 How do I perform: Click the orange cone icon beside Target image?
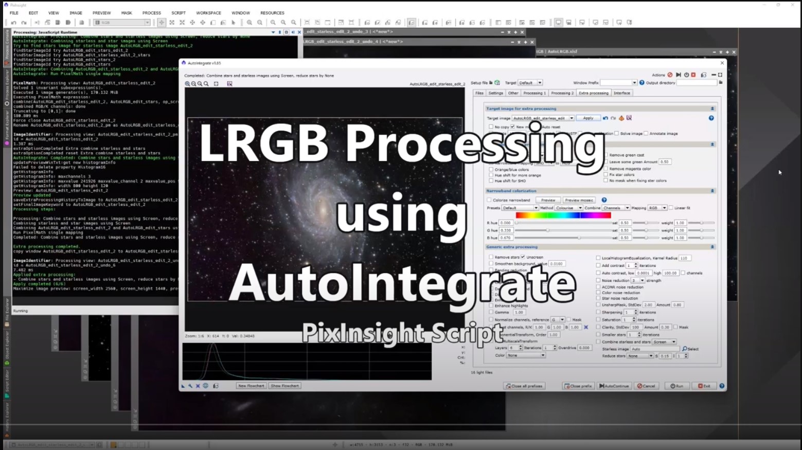click(x=621, y=118)
